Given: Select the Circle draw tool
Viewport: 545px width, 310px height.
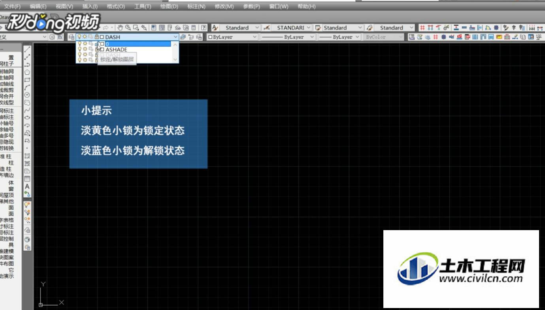Looking at the screenshot, I should [27, 95].
